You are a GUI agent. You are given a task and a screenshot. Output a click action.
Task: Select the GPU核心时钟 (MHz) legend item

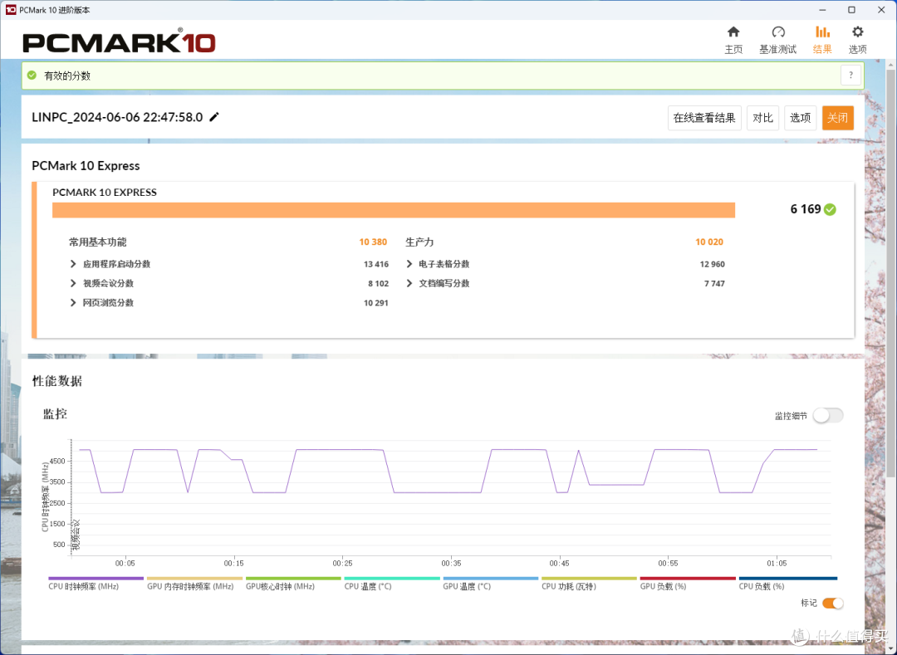(293, 584)
